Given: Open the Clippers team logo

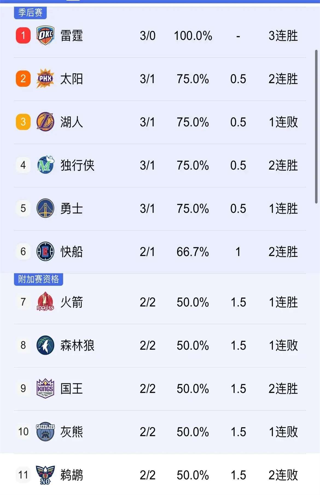Looking at the screenshot, I should 45,251.
